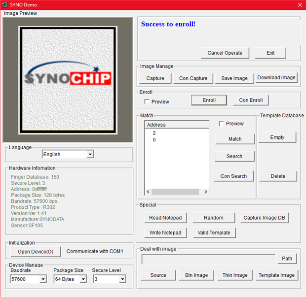Click Read Notepad button

(165, 218)
